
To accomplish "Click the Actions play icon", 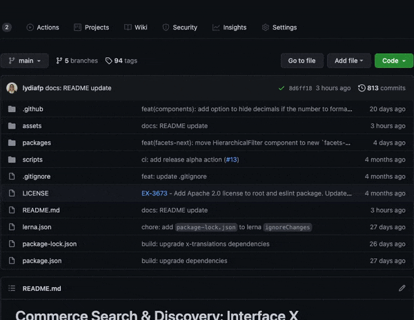I will (x=30, y=28).
